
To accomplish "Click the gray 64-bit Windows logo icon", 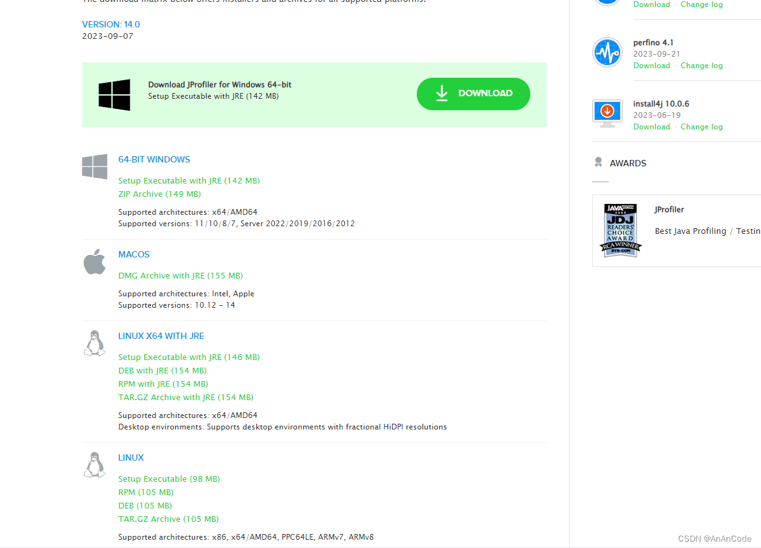I will point(94,166).
